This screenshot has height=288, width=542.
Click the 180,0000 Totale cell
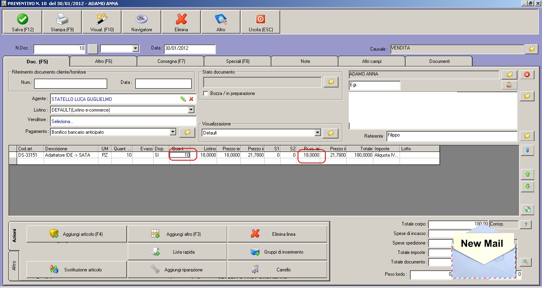[360, 155]
